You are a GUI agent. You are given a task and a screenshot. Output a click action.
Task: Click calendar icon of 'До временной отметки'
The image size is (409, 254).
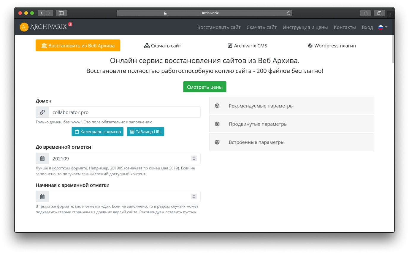click(42, 158)
